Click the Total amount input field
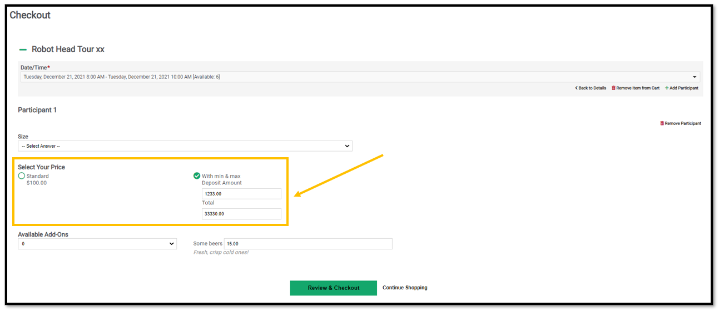This screenshot has height=311, width=719. [241, 214]
